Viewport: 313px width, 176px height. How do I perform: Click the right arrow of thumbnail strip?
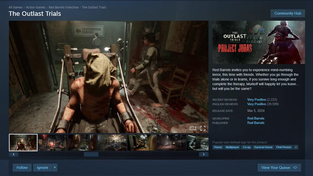coord(203,154)
